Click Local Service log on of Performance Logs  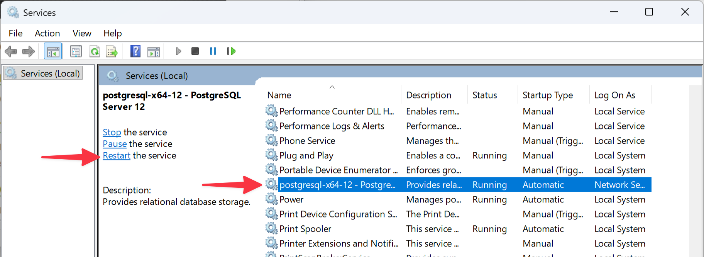[619, 126]
